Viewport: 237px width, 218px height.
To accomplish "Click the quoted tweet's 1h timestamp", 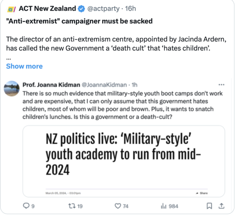I will click(134, 85).
